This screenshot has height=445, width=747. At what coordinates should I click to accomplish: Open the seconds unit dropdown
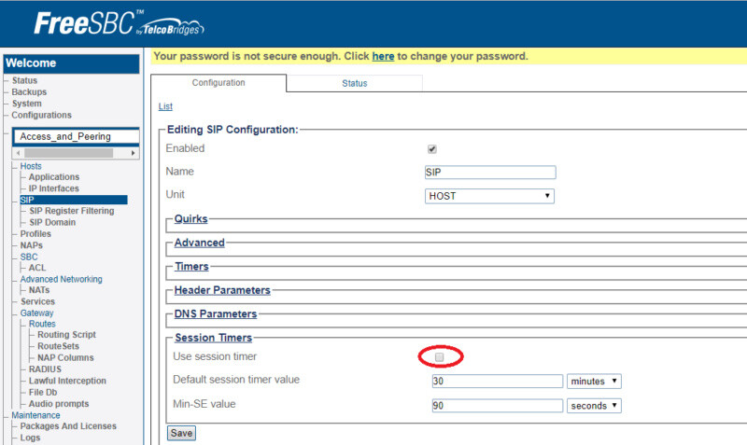(594, 406)
